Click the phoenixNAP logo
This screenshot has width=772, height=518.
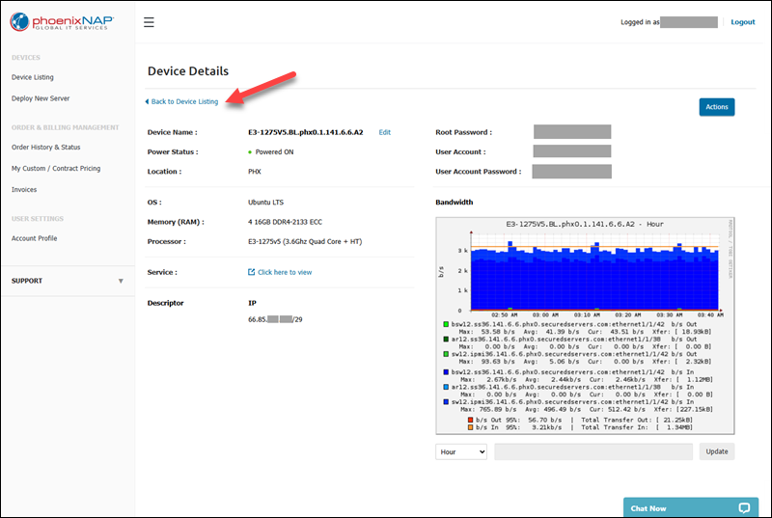point(62,21)
